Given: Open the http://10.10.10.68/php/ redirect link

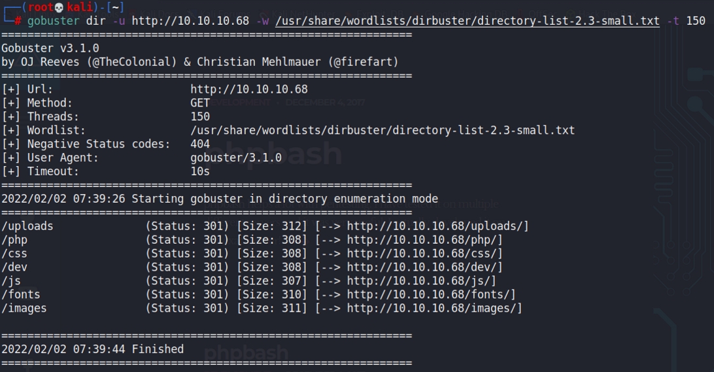Looking at the screenshot, I should click(424, 240).
